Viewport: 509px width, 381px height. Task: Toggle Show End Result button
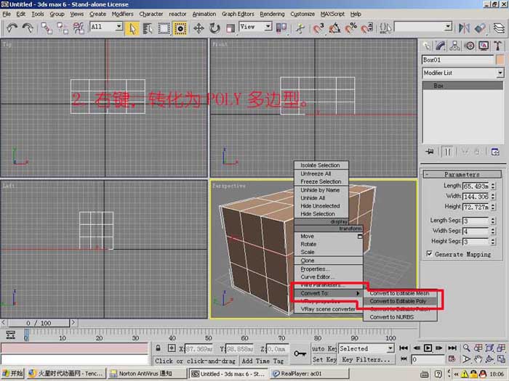coord(447,152)
